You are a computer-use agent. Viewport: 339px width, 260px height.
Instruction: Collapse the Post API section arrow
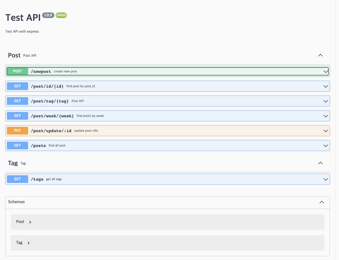pyautogui.click(x=320, y=55)
